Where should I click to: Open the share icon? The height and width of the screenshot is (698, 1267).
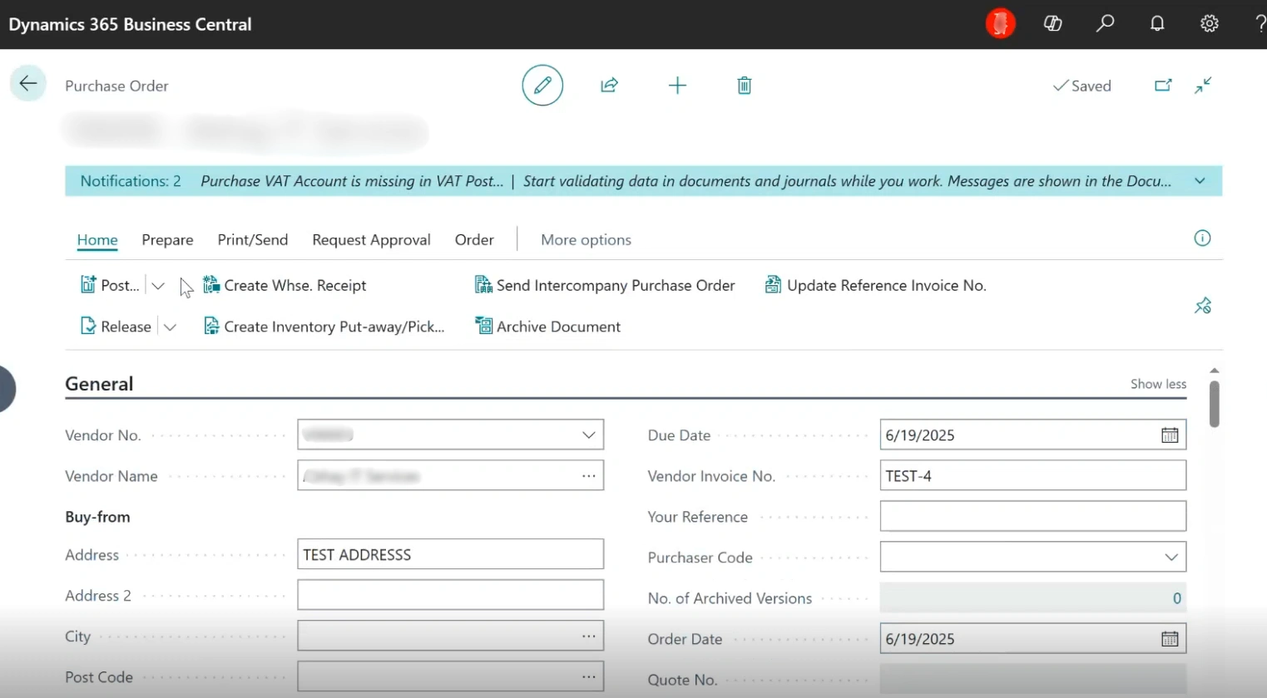pyautogui.click(x=610, y=85)
